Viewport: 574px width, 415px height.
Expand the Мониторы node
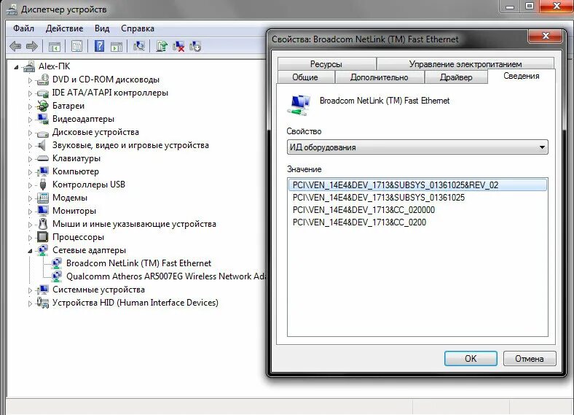click(30, 212)
